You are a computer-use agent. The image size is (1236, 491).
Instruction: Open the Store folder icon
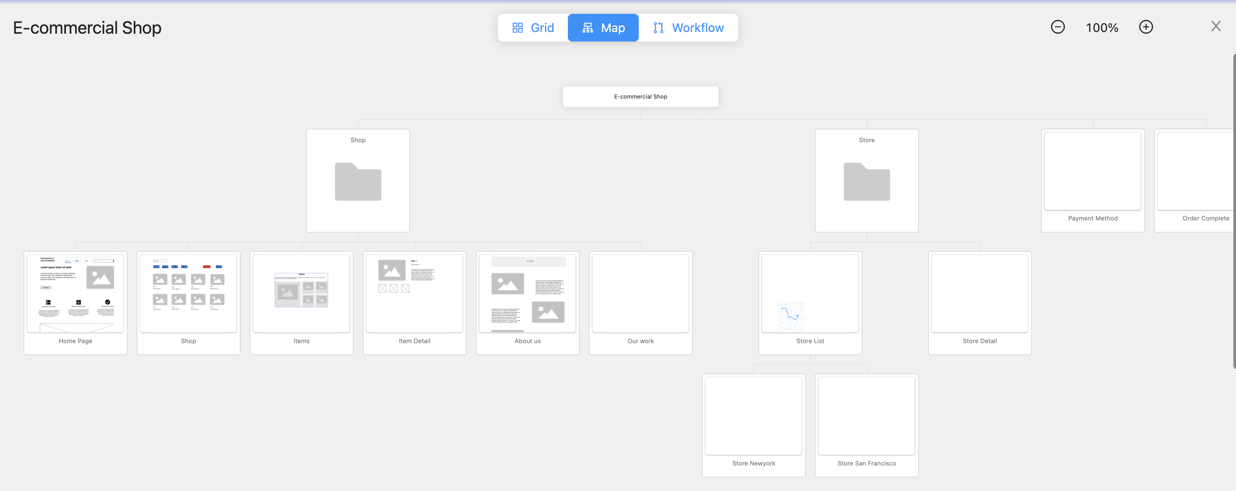point(866,182)
